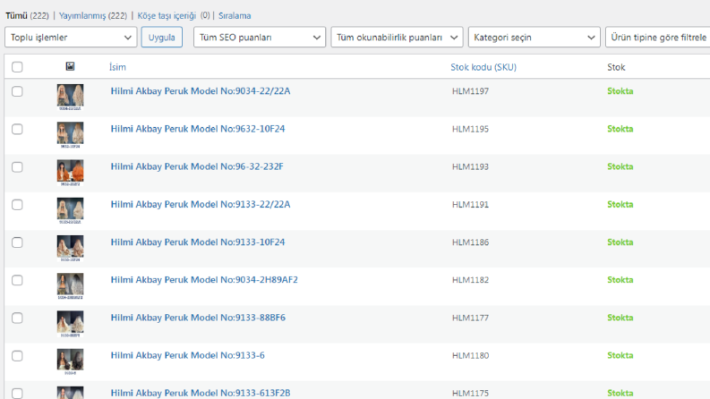Click Stokta status for HLM1180 row

[x=620, y=355]
